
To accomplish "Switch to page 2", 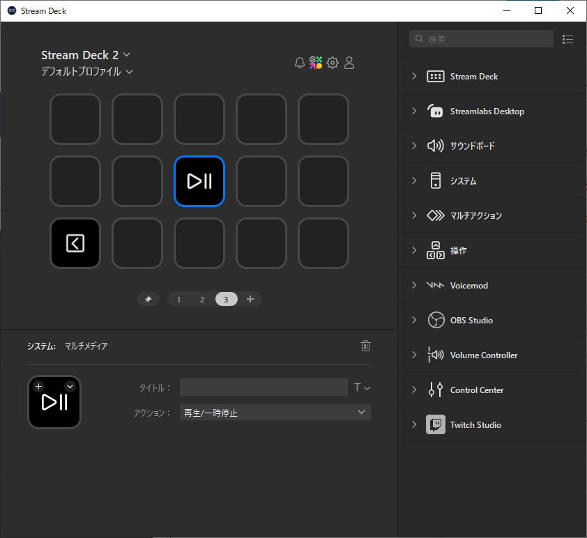I will coord(202,299).
